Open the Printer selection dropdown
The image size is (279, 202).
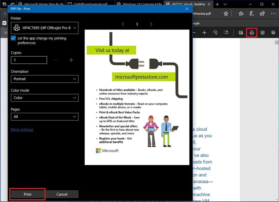coord(45,28)
